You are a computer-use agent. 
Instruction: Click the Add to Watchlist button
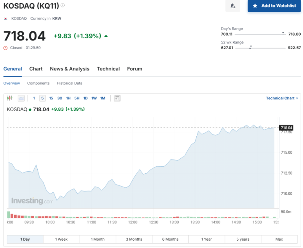274,6
